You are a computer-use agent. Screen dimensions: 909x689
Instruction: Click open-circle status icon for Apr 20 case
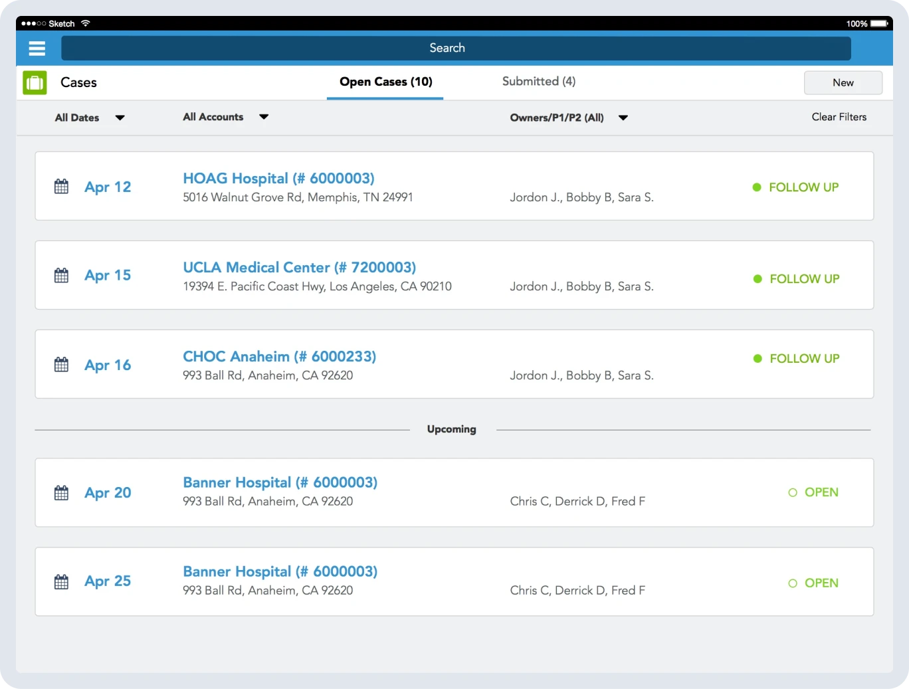[793, 492]
